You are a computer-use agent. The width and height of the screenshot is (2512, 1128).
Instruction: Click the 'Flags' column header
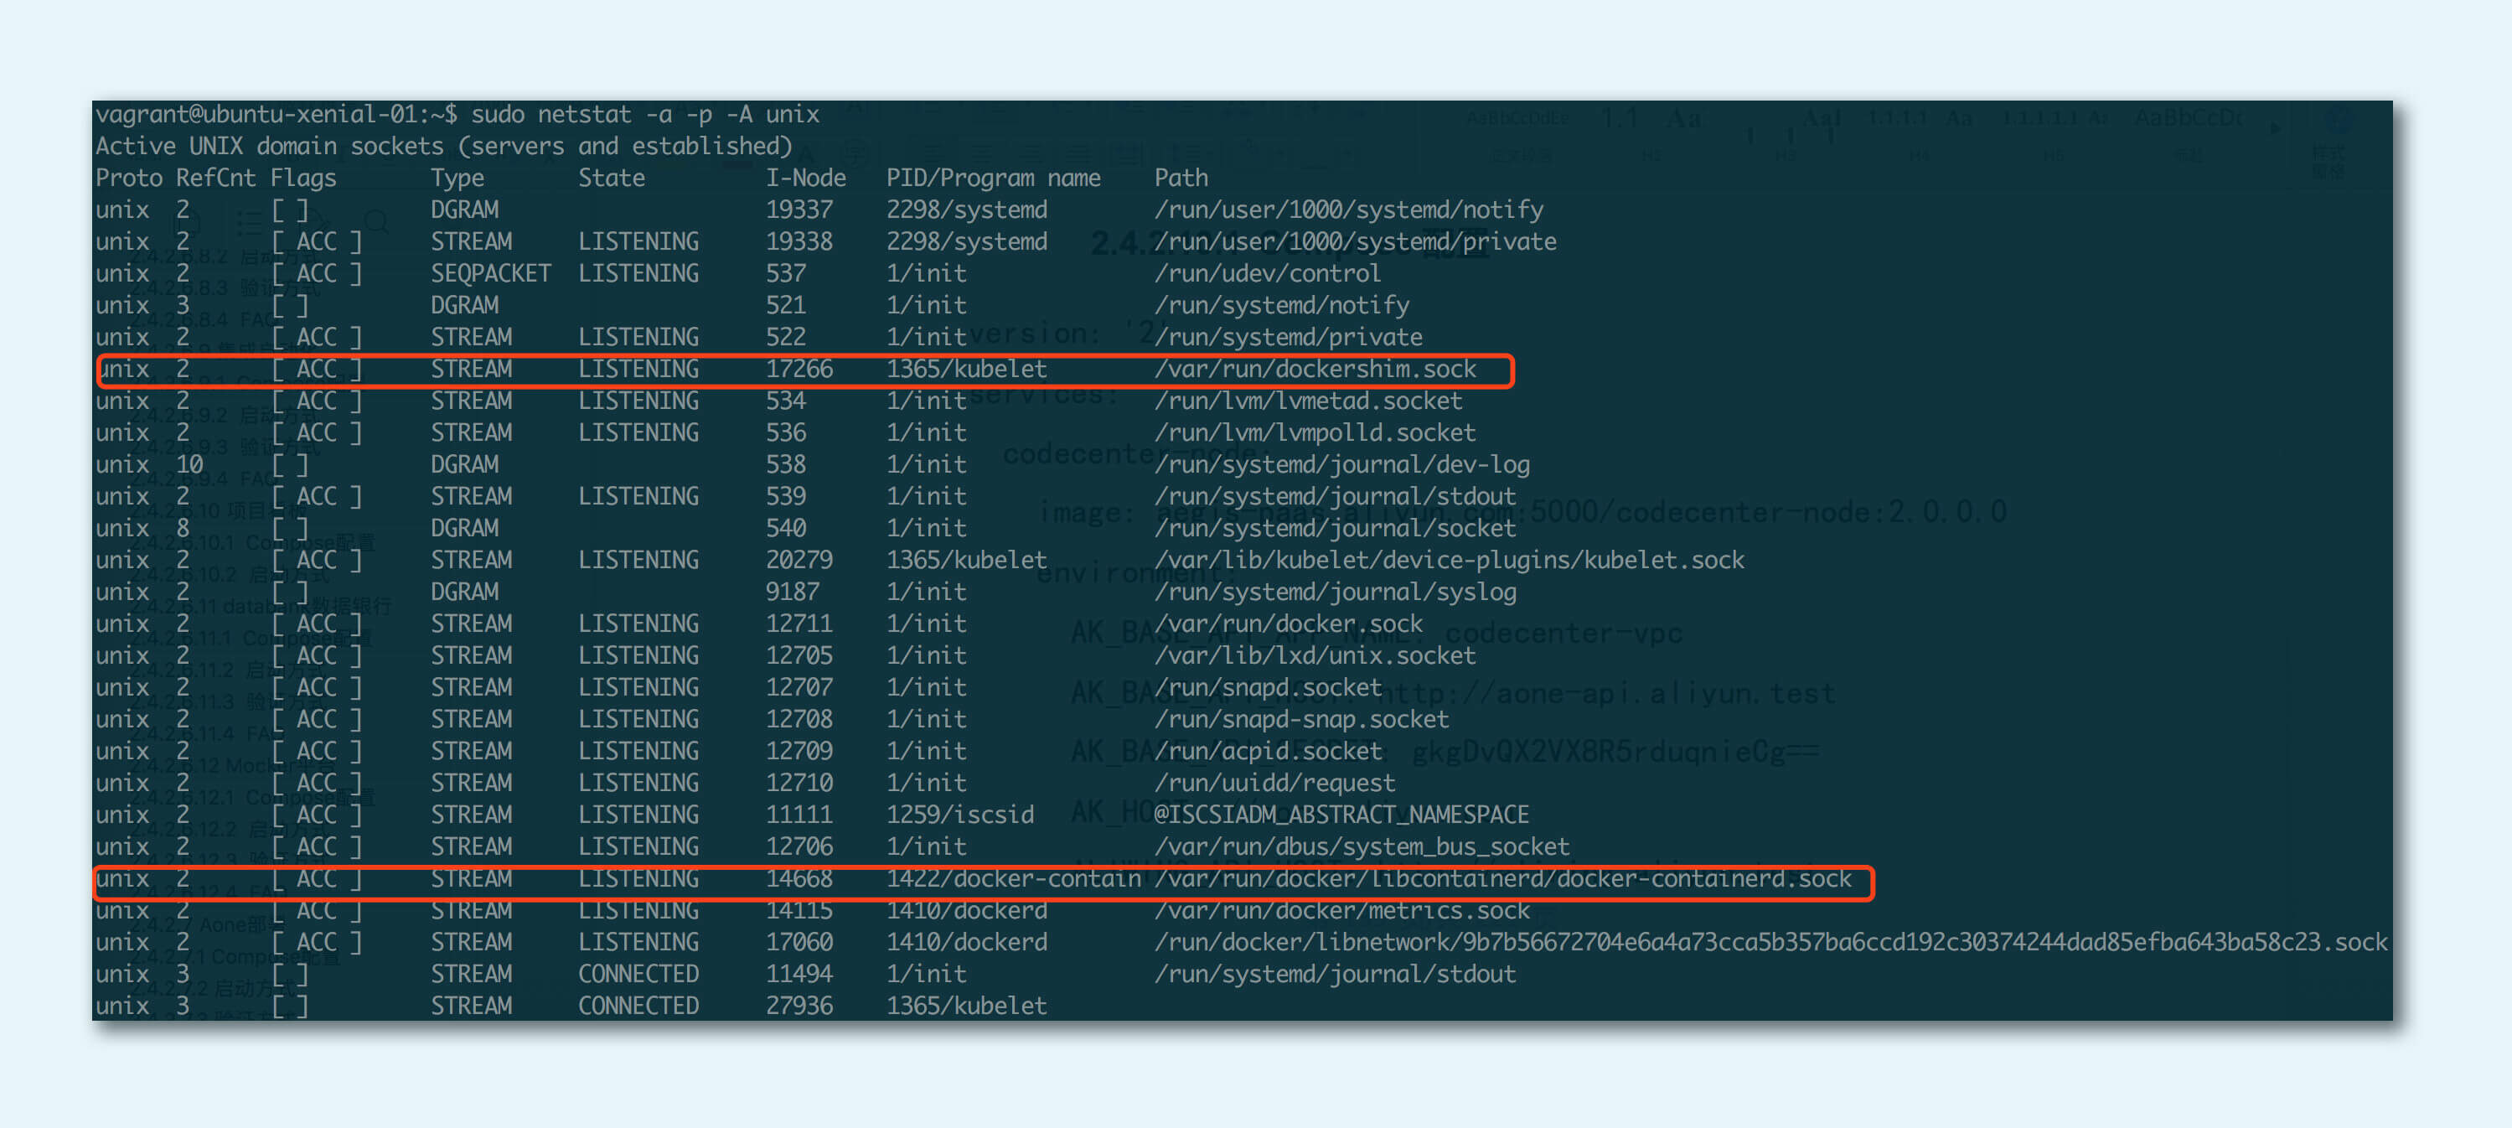click(x=303, y=179)
